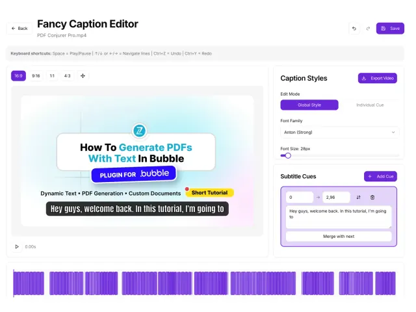Click the cue start time field
Screen dimensions: 416x312
coord(300,198)
